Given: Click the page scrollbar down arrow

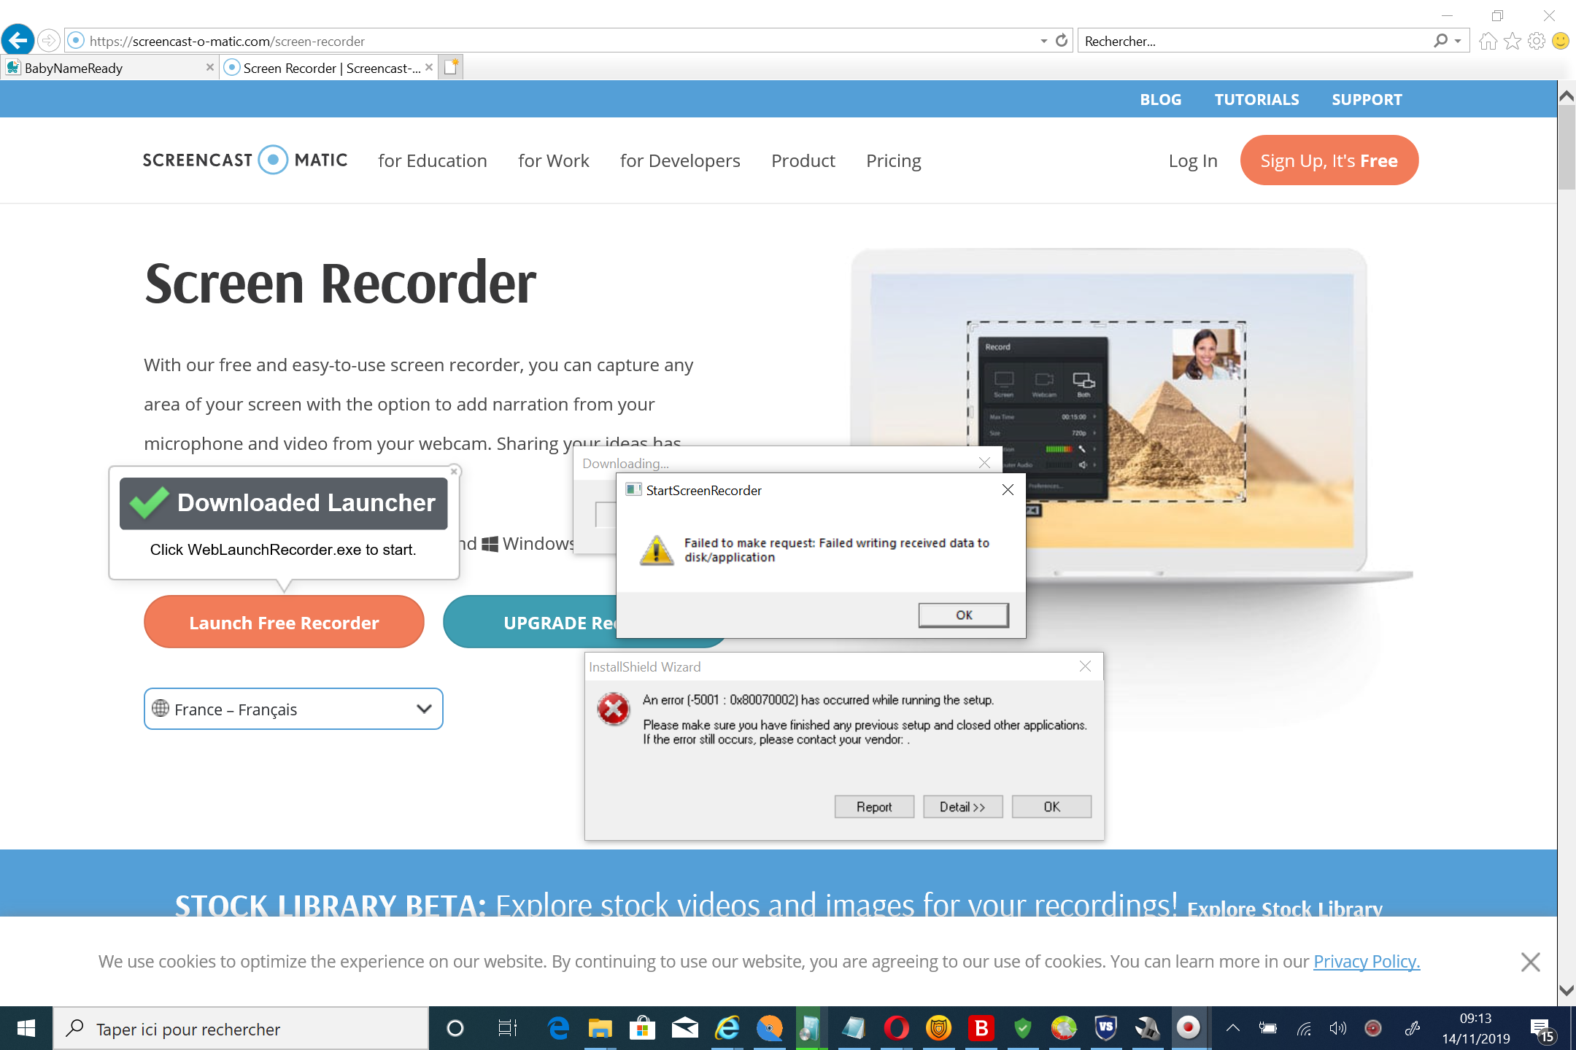Looking at the screenshot, I should click(1567, 990).
